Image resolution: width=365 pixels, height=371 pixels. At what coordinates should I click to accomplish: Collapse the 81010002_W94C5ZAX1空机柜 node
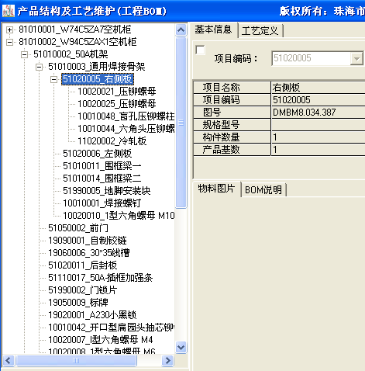click(9, 42)
